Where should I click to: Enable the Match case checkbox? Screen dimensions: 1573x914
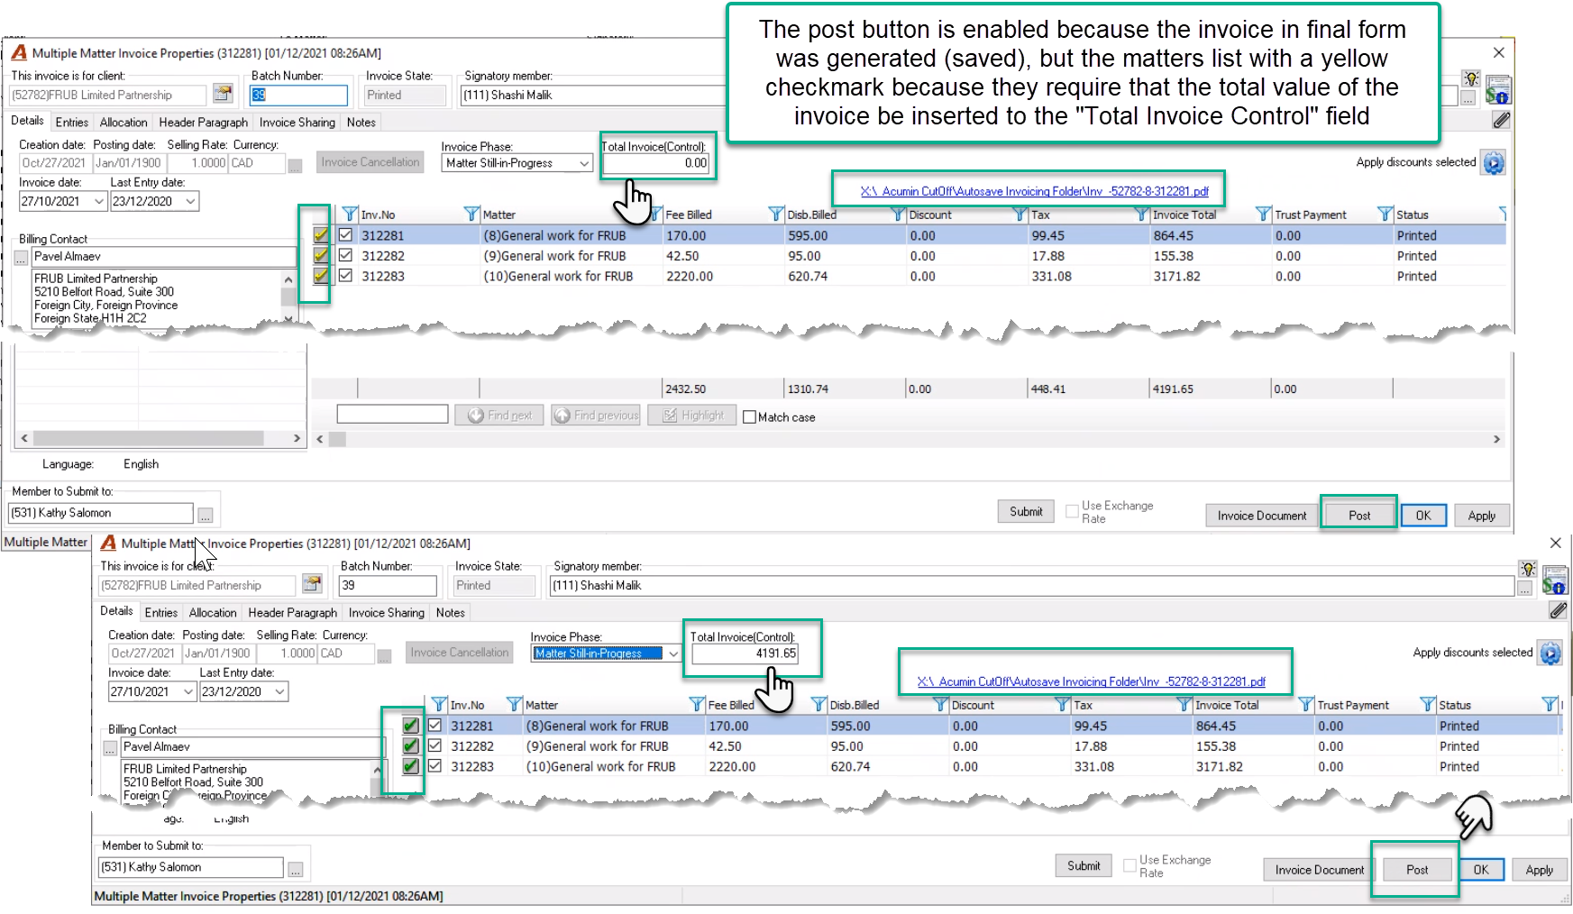[749, 417]
